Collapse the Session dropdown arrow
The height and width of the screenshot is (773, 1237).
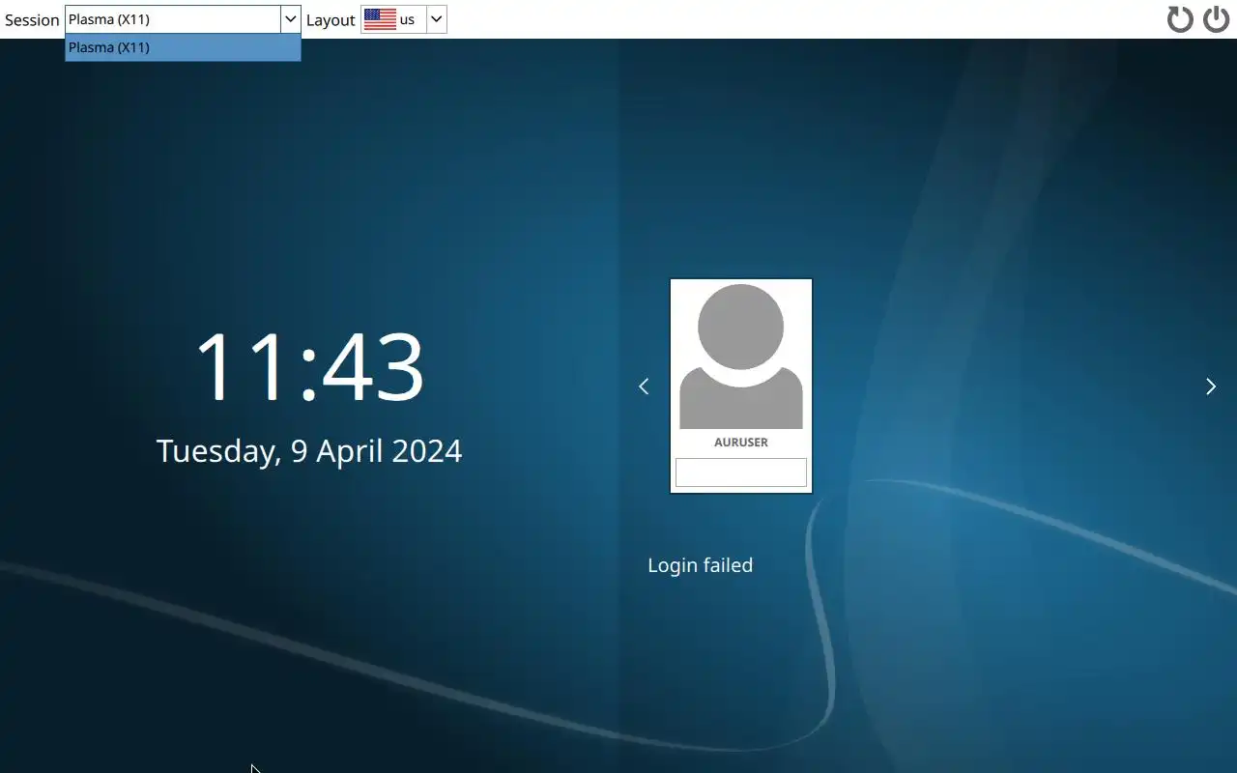tap(290, 19)
